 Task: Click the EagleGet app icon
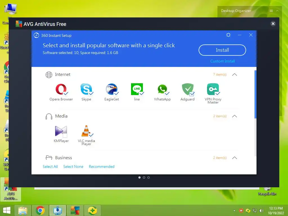point(111,89)
